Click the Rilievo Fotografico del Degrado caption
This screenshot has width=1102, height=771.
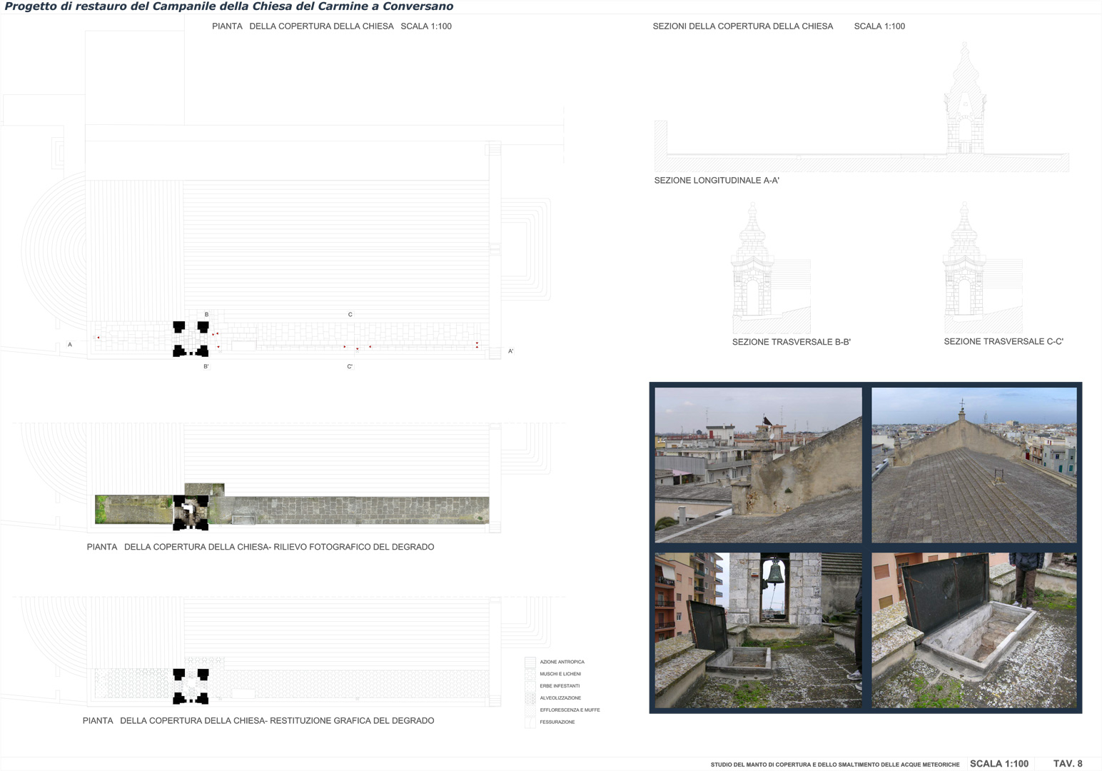pos(261,547)
